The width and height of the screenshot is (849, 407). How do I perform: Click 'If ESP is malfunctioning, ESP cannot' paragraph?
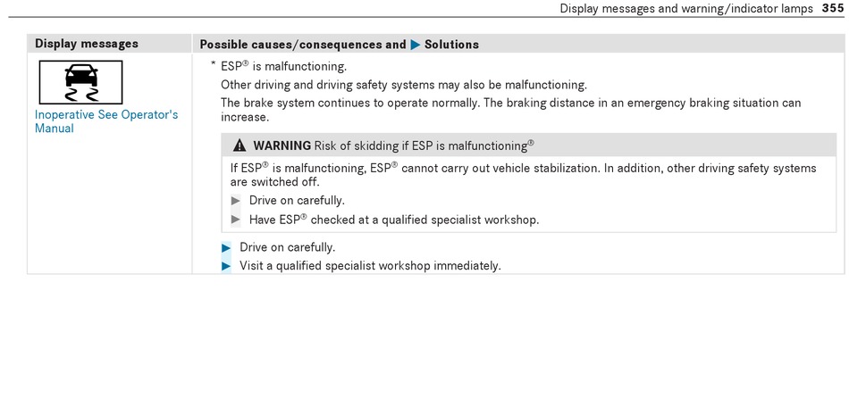(x=523, y=175)
